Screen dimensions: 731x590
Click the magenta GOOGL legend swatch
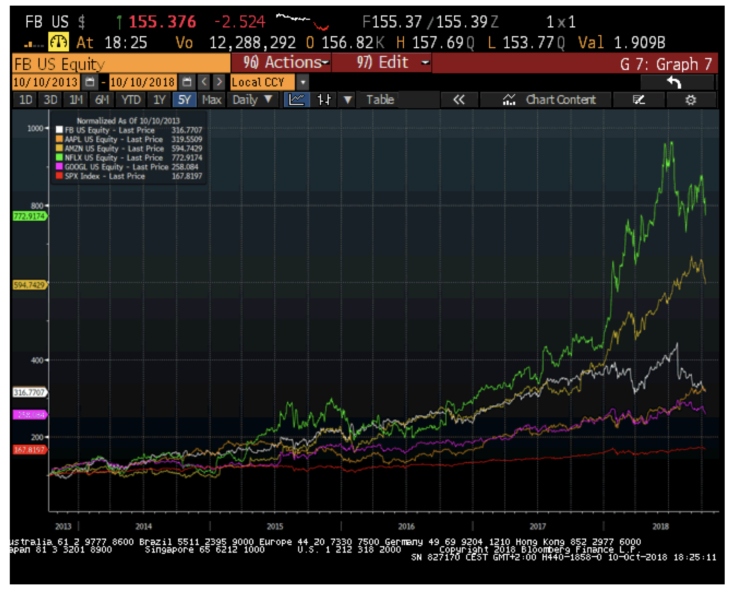[x=59, y=166]
